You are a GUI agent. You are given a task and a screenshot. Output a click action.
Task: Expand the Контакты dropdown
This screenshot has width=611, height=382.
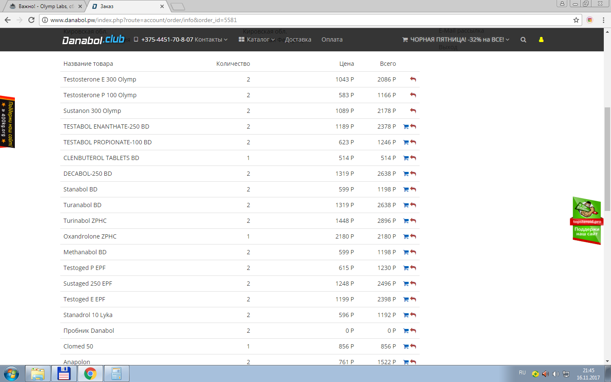[x=211, y=39]
